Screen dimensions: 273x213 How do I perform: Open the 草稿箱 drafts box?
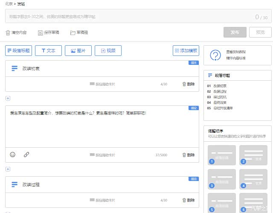(79, 32)
